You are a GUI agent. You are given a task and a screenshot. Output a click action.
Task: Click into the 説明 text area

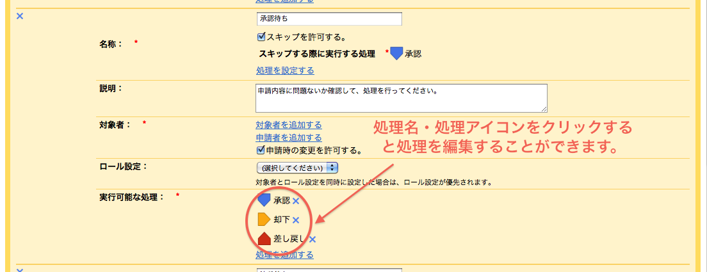pyautogui.click(x=402, y=98)
